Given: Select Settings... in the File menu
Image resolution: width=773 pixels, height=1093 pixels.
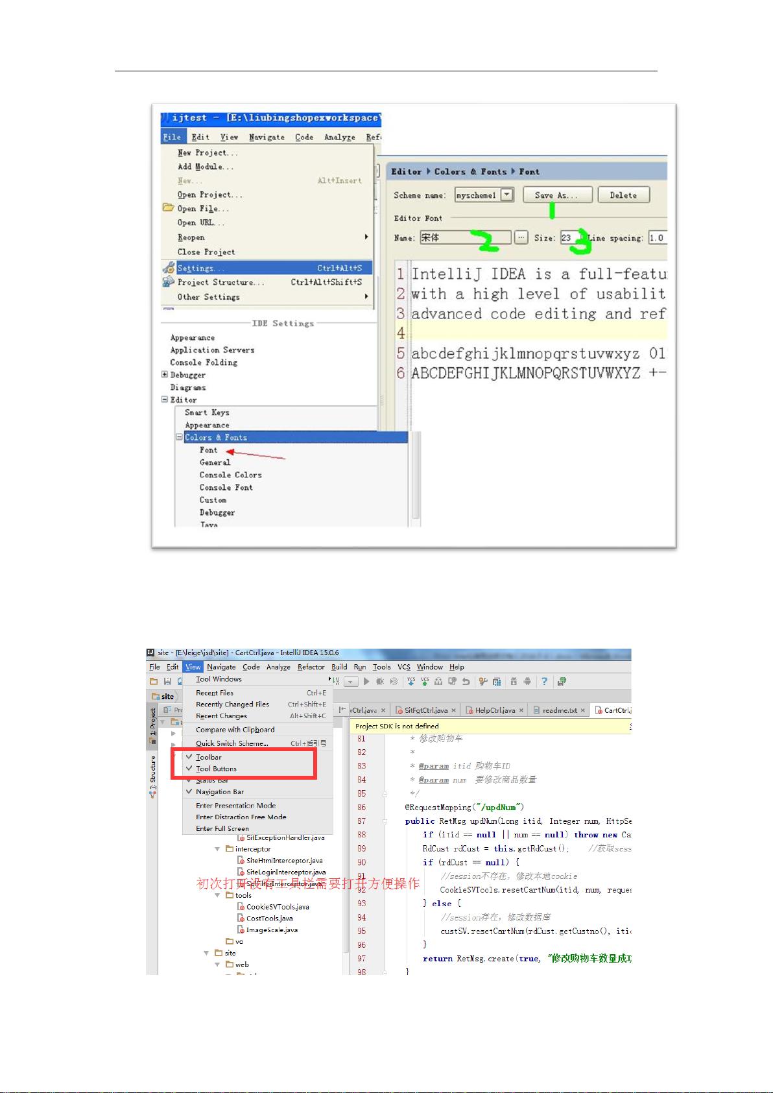Looking at the screenshot, I should coord(201,268).
